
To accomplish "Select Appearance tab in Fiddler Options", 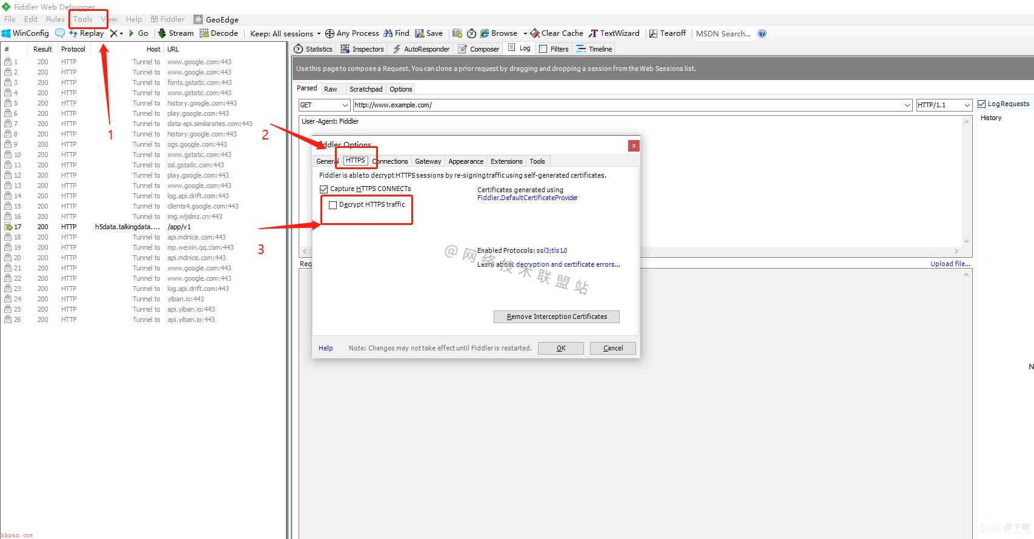I will tap(466, 161).
